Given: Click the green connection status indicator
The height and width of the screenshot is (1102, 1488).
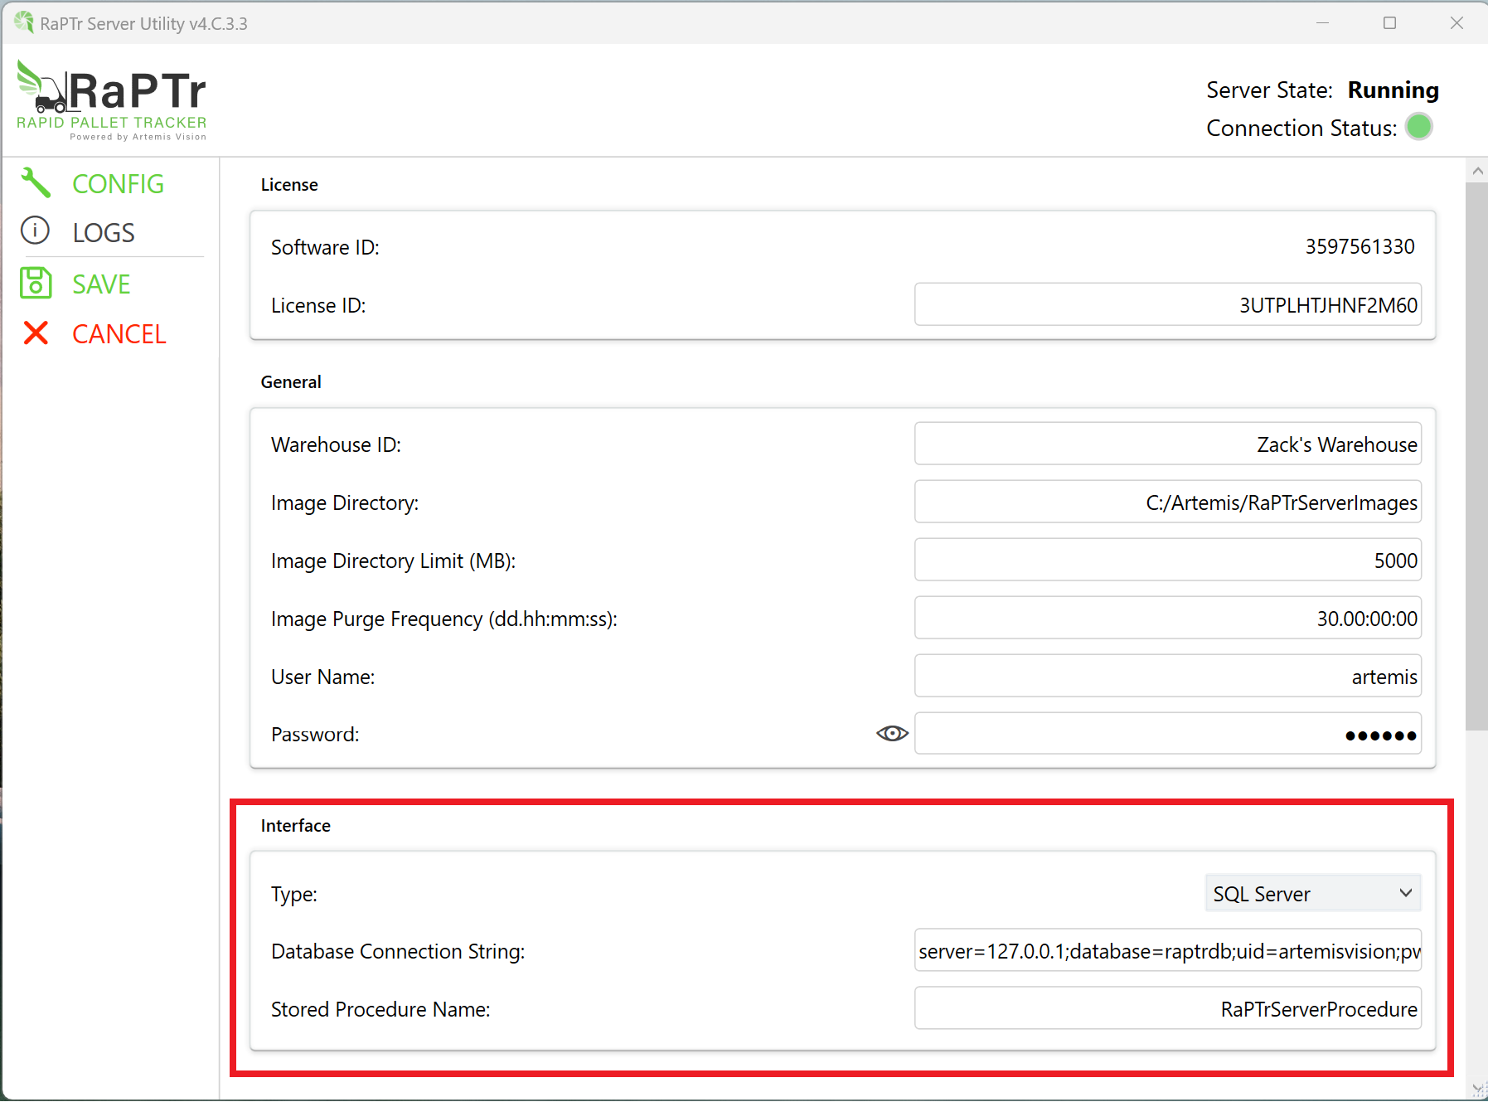Looking at the screenshot, I should (x=1418, y=128).
